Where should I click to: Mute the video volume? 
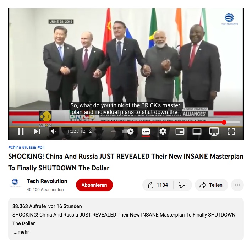coord(53,131)
